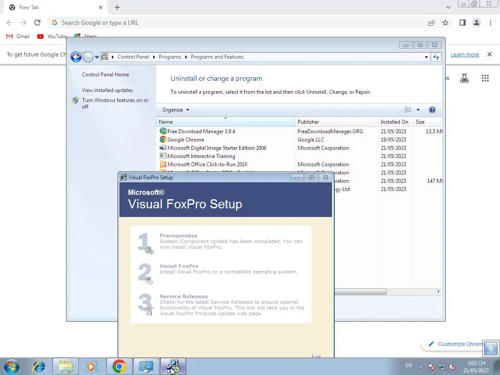
Task: Open the network icon in system tray
Action: [x=442, y=367]
